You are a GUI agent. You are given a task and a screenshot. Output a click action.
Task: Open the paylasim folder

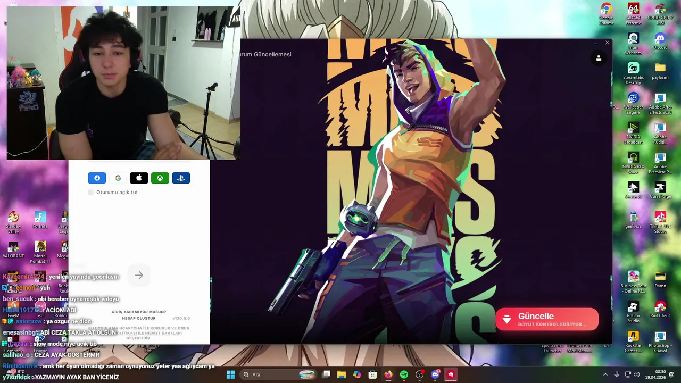coord(660,71)
